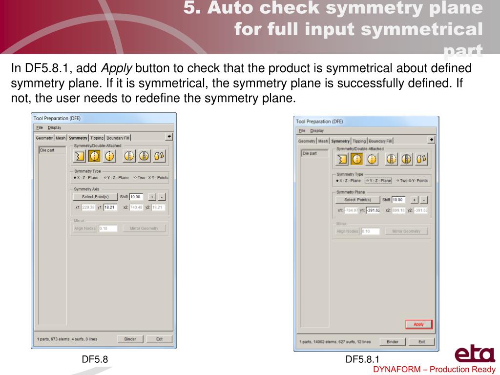This screenshot has width=500, height=375.
Task: Increase shift with plus button in DF5.8 dialog
Action: [x=152, y=197]
